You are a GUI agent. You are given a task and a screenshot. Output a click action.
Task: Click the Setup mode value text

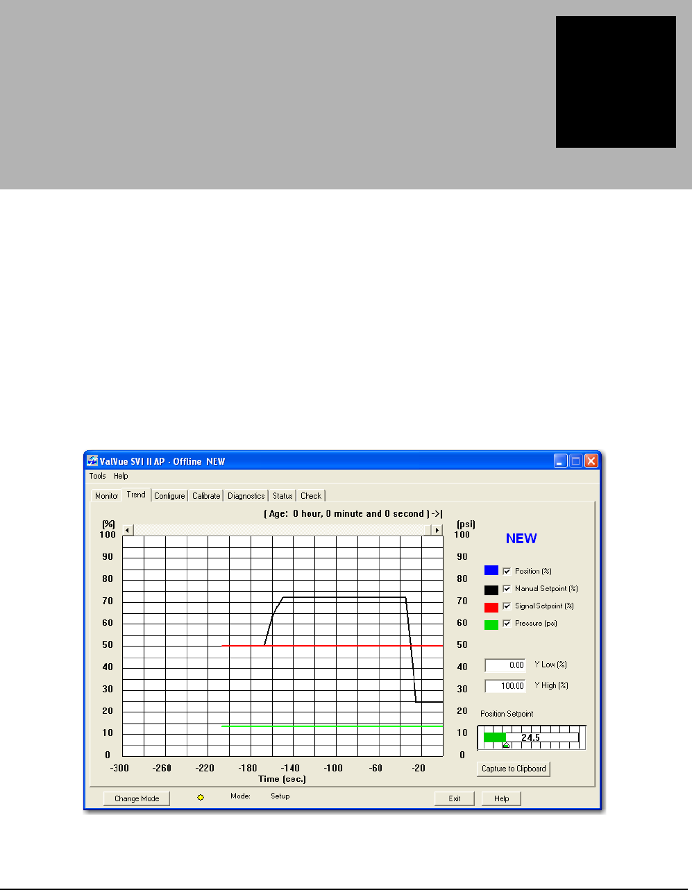280,796
